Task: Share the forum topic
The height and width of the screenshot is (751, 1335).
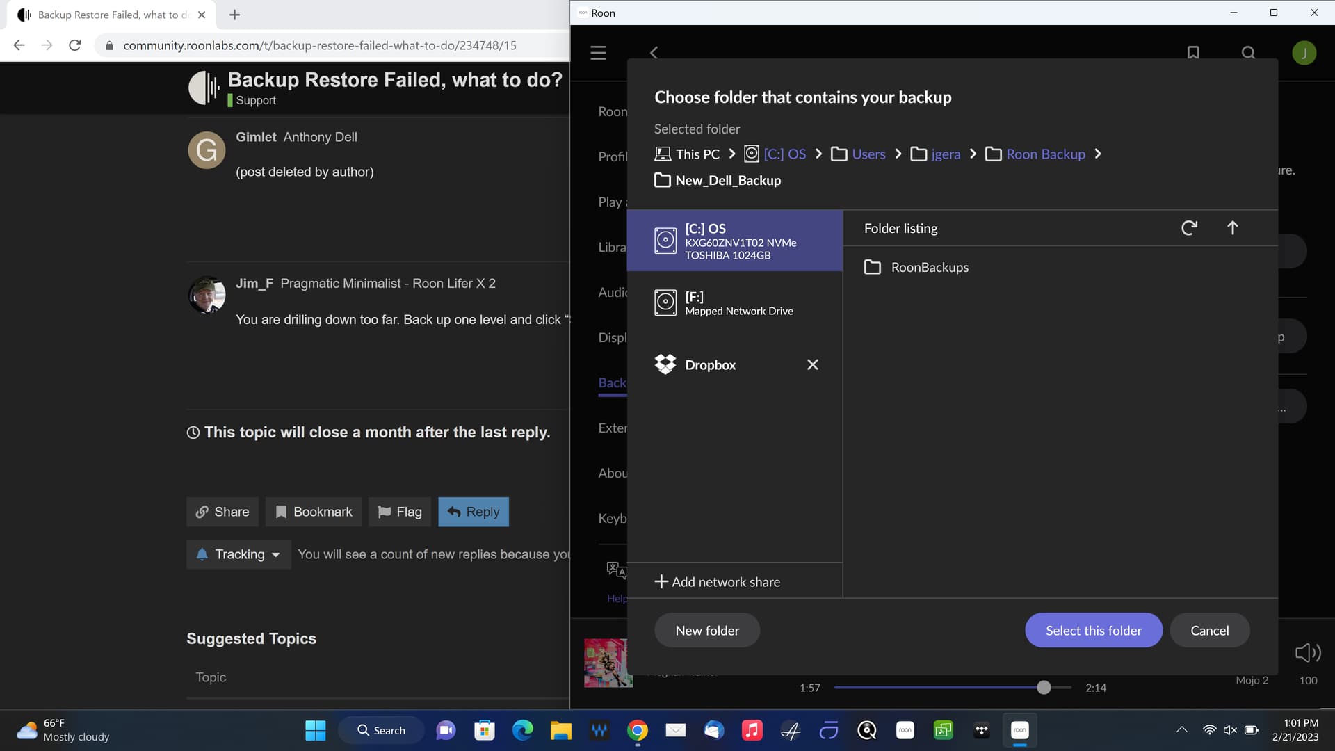Action: pos(222,512)
